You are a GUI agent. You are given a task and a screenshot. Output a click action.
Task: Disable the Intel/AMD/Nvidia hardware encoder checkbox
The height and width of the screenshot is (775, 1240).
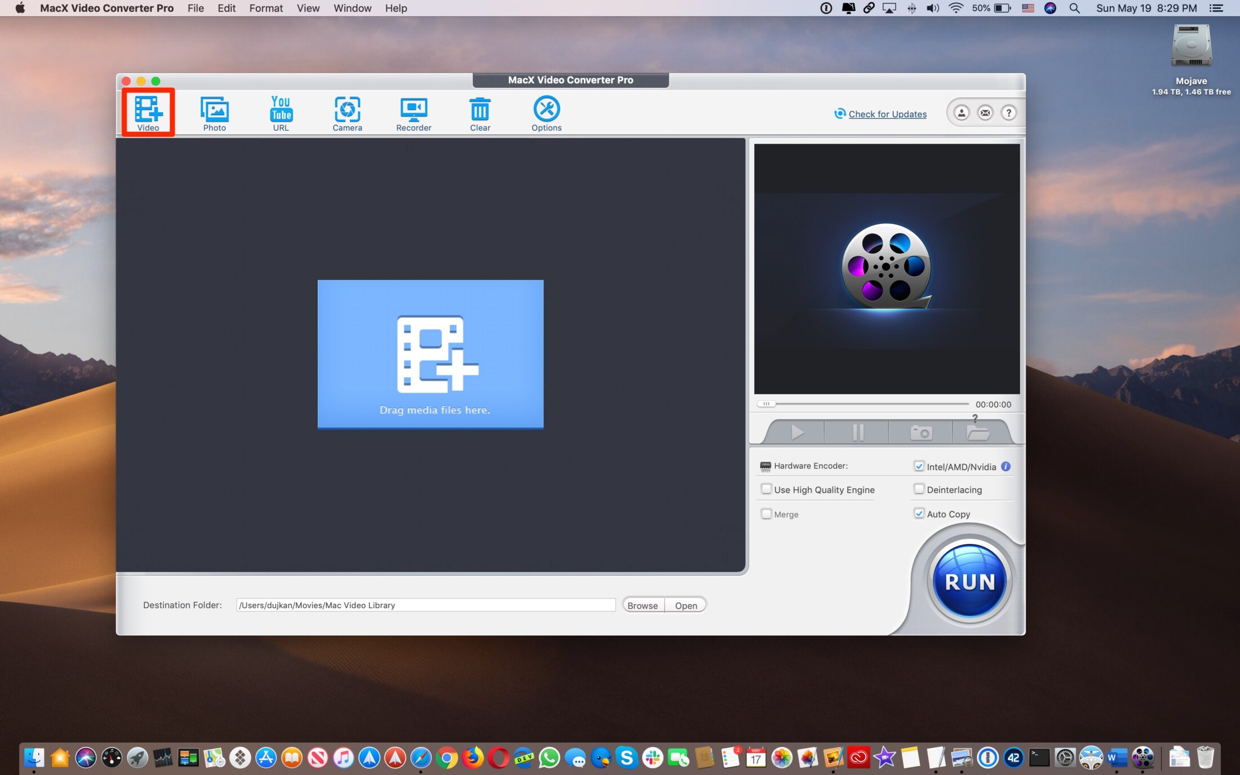[x=919, y=466]
